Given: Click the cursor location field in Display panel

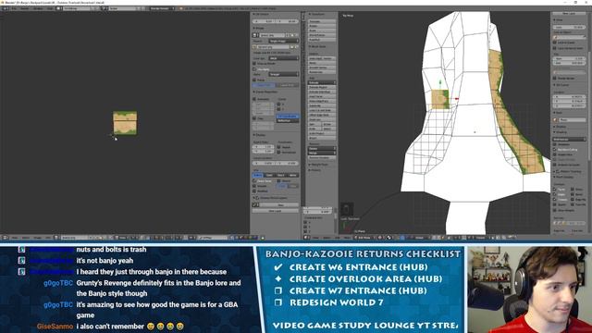Looking at the screenshot, I should [x=276, y=163].
